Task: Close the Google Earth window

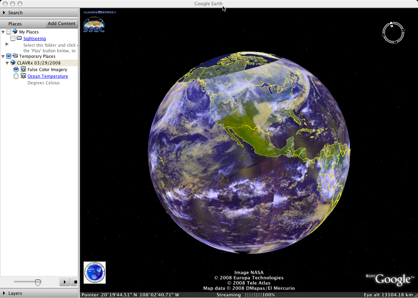Action: click(x=5, y=4)
